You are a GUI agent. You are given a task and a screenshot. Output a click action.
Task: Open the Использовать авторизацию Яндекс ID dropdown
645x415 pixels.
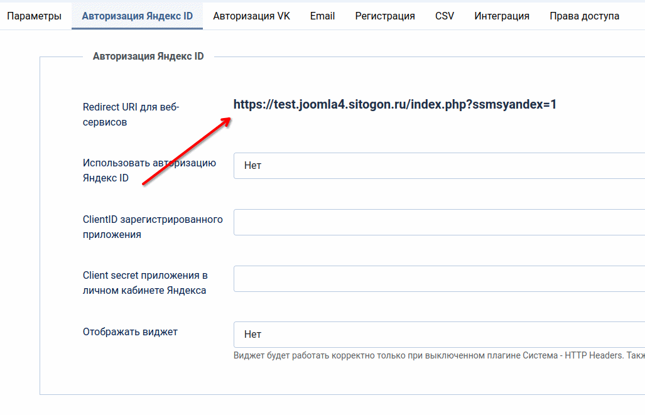coord(440,166)
